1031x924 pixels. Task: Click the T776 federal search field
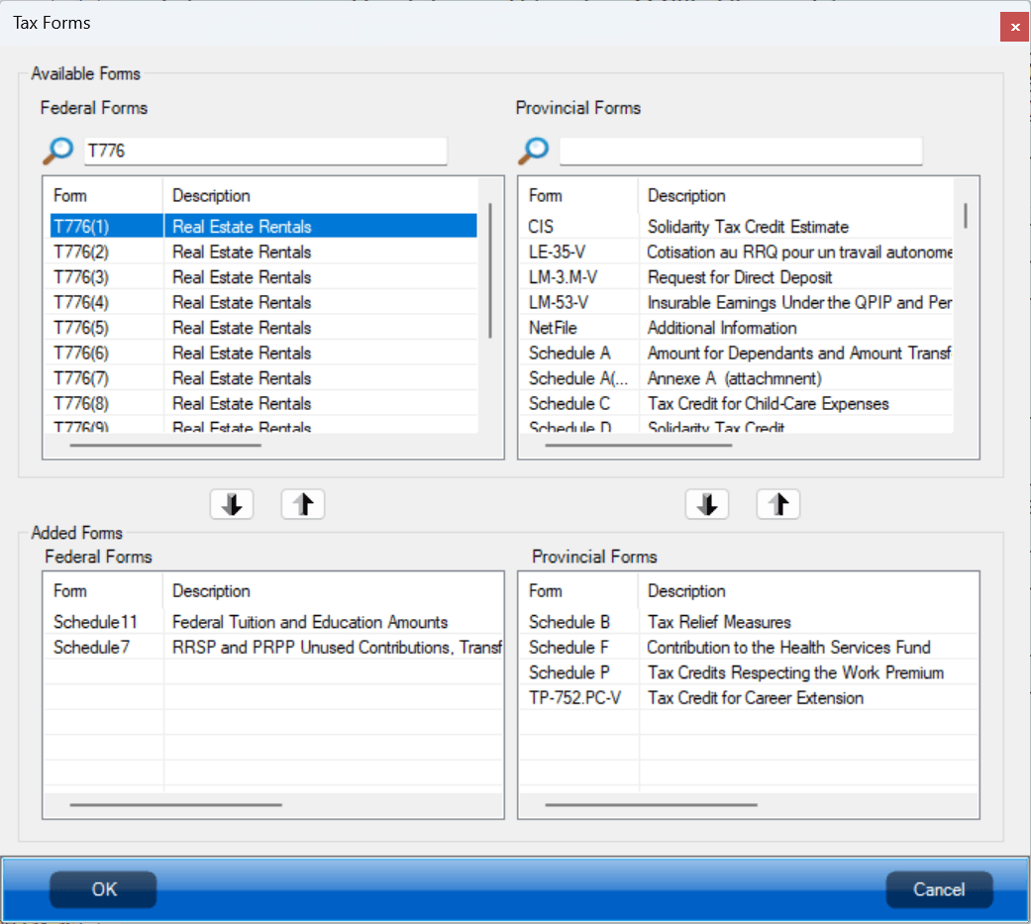coord(262,151)
